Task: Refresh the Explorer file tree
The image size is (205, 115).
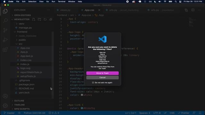Action: point(45,19)
